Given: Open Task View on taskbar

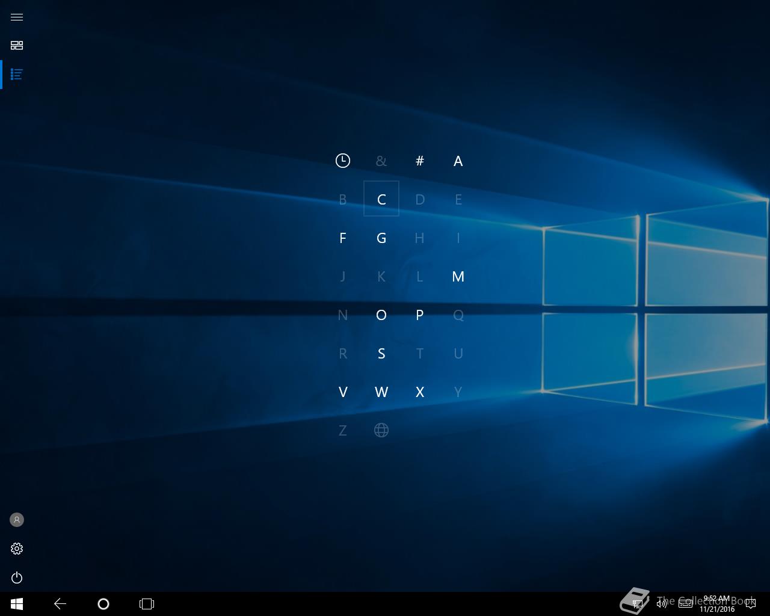Looking at the screenshot, I should (147, 604).
